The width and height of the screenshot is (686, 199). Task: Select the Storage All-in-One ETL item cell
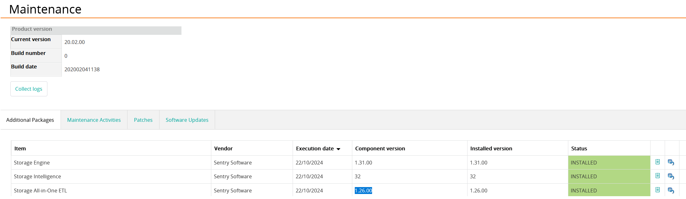pos(111,190)
